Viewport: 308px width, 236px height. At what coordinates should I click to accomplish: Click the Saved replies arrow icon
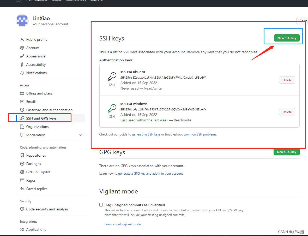coord(22,189)
